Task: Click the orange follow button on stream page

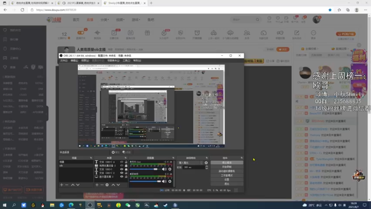Action: click(283, 50)
